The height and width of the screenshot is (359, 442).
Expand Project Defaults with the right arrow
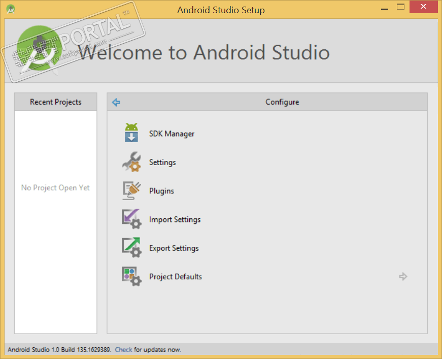403,276
